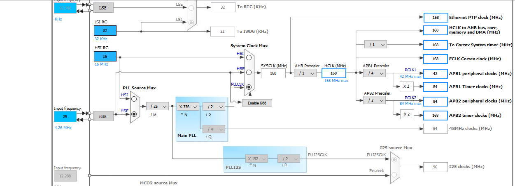The height and width of the screenshot is (186, 515).
Task: Select LSI as RTC clock source
Action: (191, 23)
